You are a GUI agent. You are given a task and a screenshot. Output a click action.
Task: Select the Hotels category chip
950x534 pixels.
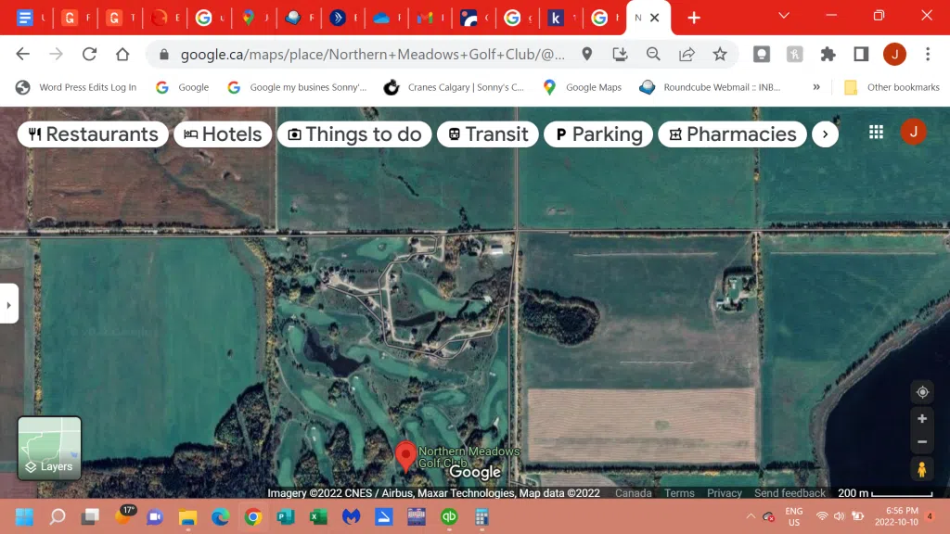(223, 134)
